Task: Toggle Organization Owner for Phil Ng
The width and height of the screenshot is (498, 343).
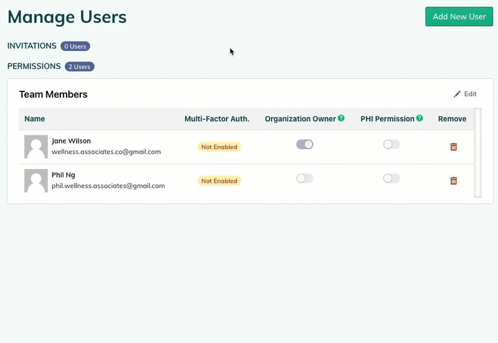Action: click(304, 178)
